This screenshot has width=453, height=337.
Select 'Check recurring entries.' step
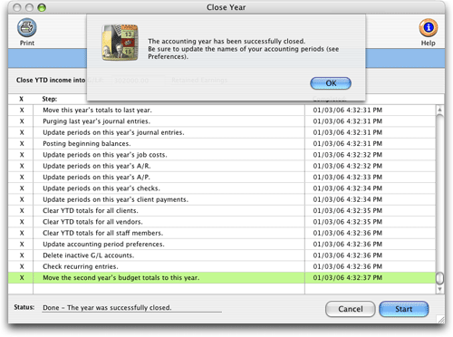222,266
